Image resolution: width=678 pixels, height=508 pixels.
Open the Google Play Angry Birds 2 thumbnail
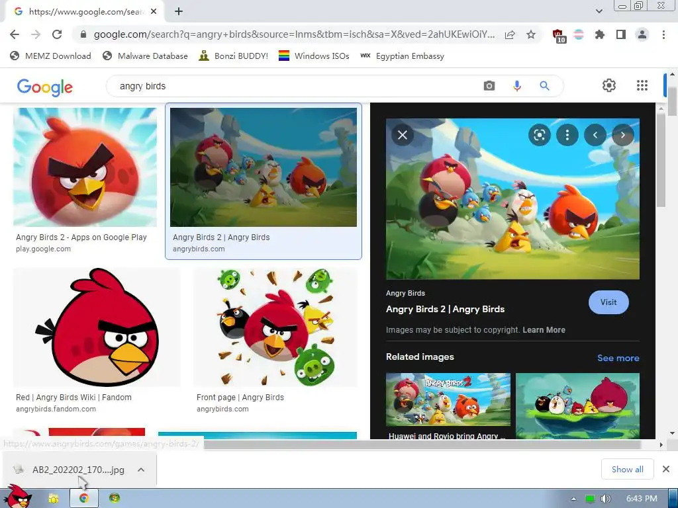85,167
